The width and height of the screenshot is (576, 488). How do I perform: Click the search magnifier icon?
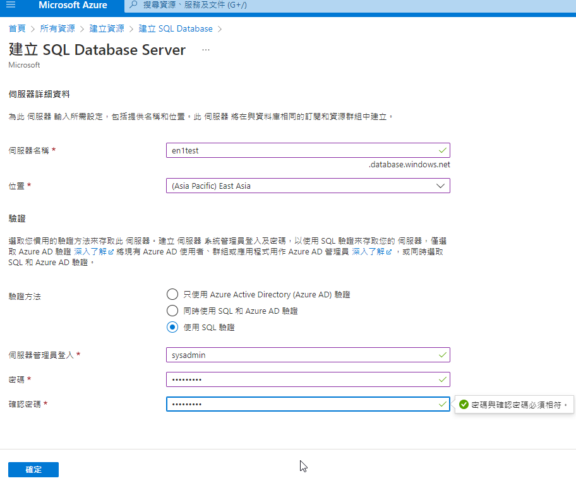pos(134,5)
